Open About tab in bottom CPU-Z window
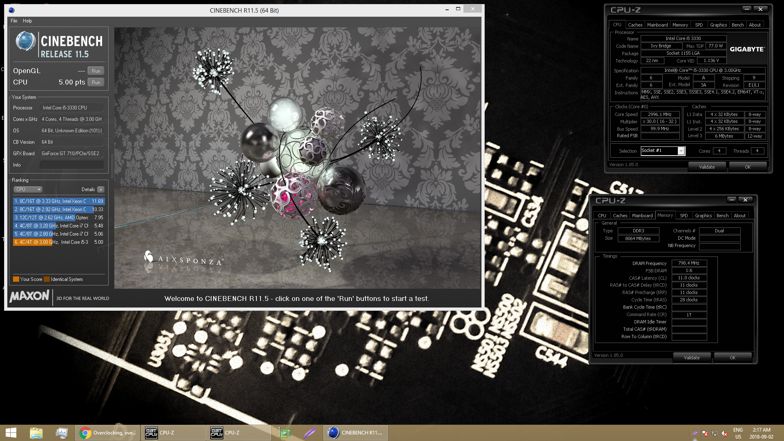This screenshot has height=441, width=784. click(x=739, y=216)
